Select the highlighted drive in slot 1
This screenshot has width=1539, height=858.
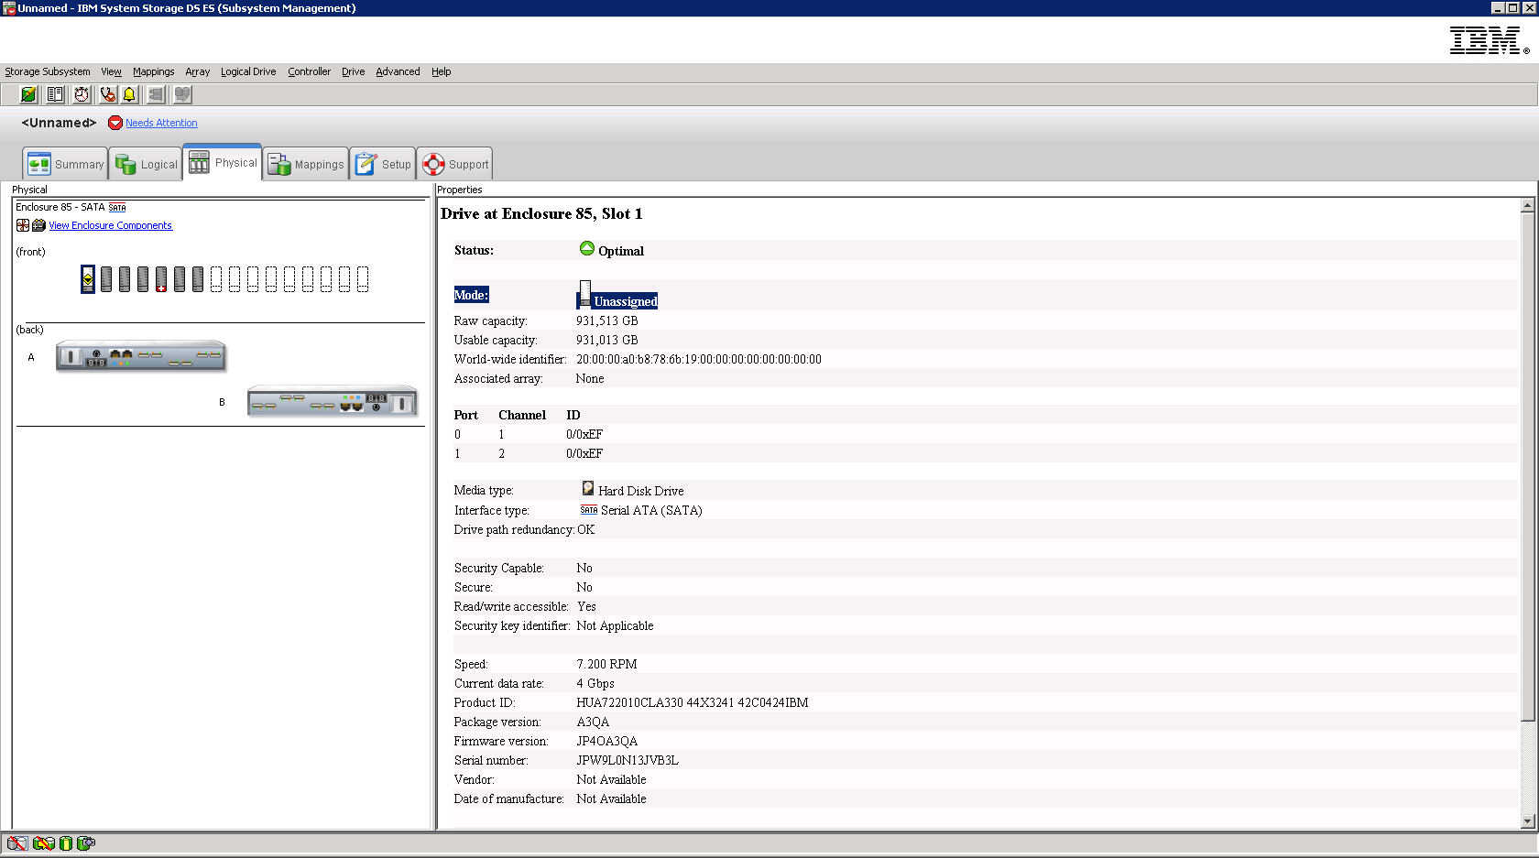coord(88,279)
